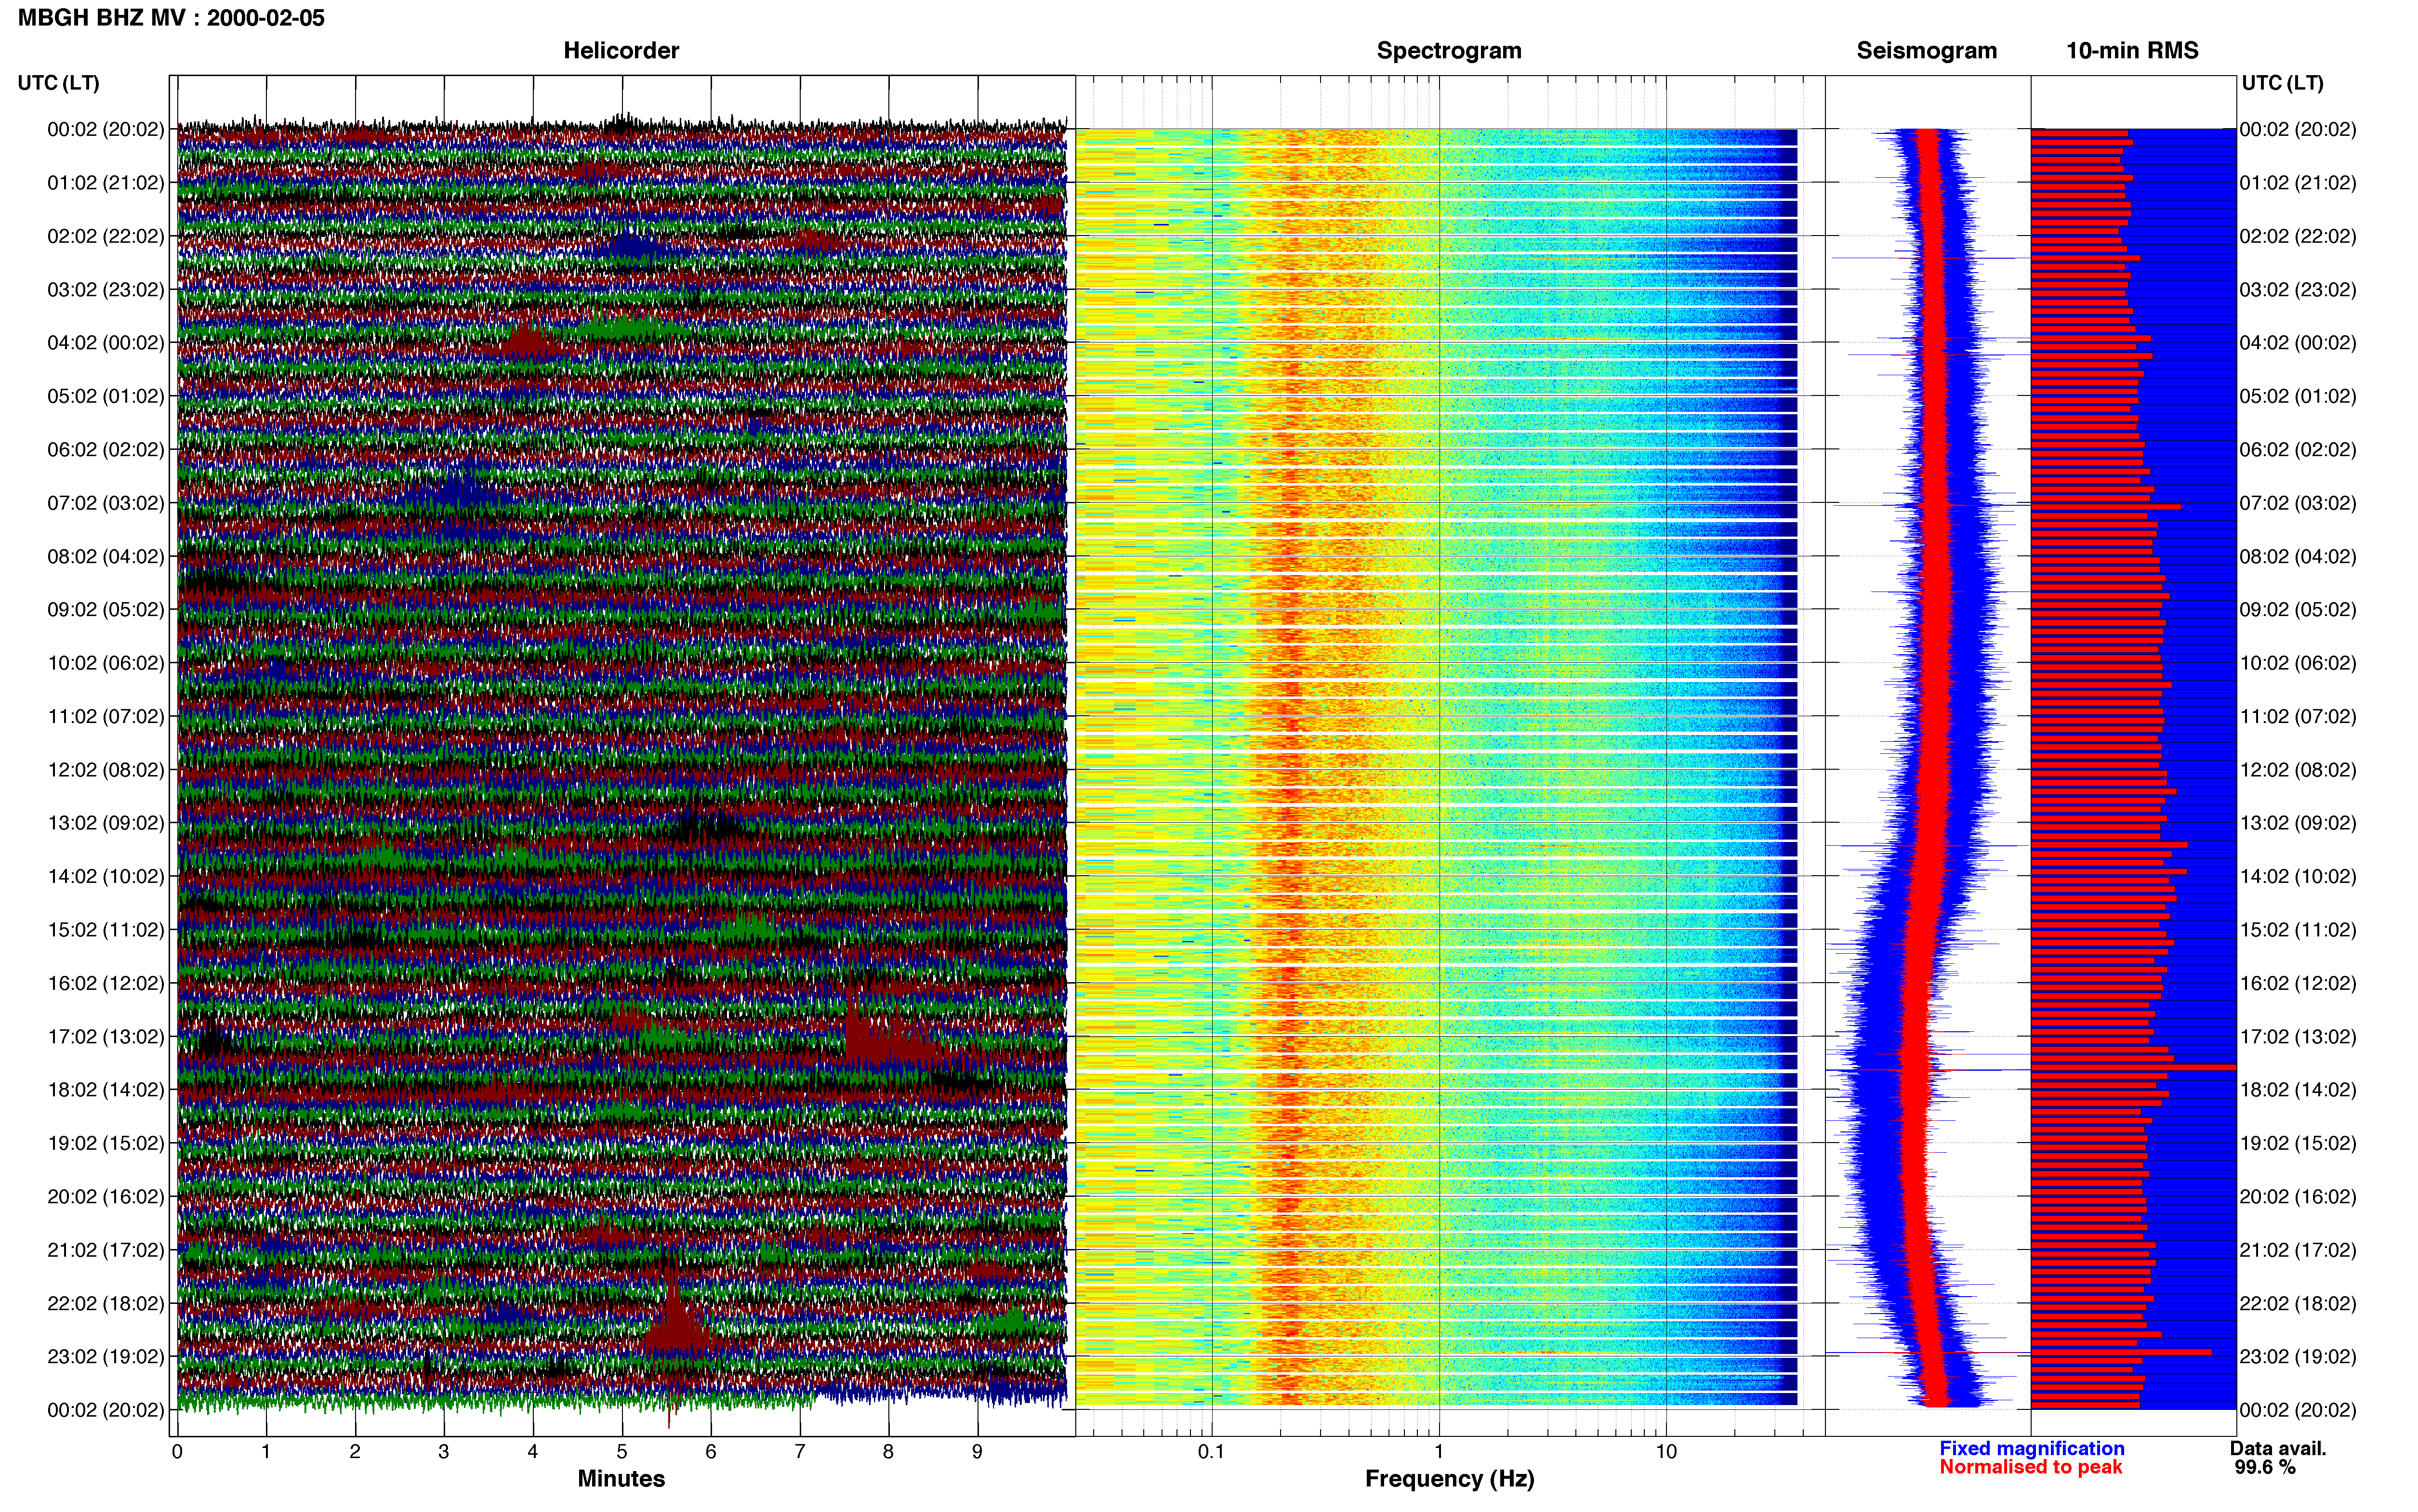Click Helicorder time label 03:02 (23:02)

106,290
